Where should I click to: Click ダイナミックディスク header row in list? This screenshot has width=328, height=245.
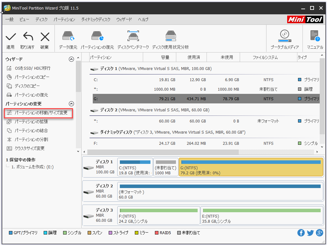(x=204, y=132)
